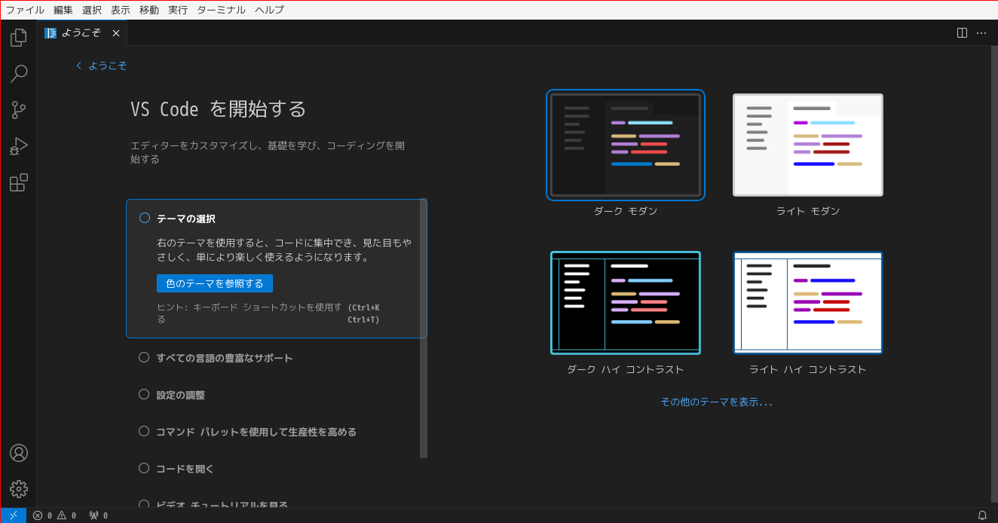The image size is (998, 523).
Task: Click the walkthrough steps list scrollbar
Action: 424,328
